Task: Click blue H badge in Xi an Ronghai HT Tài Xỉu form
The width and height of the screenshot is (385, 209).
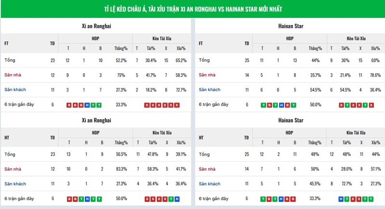Action: pos(177,199)
